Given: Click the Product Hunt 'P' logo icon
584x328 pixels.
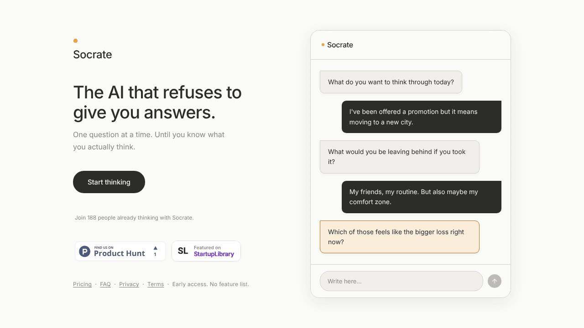Looking at the screenshot, I should coord(84,251).
